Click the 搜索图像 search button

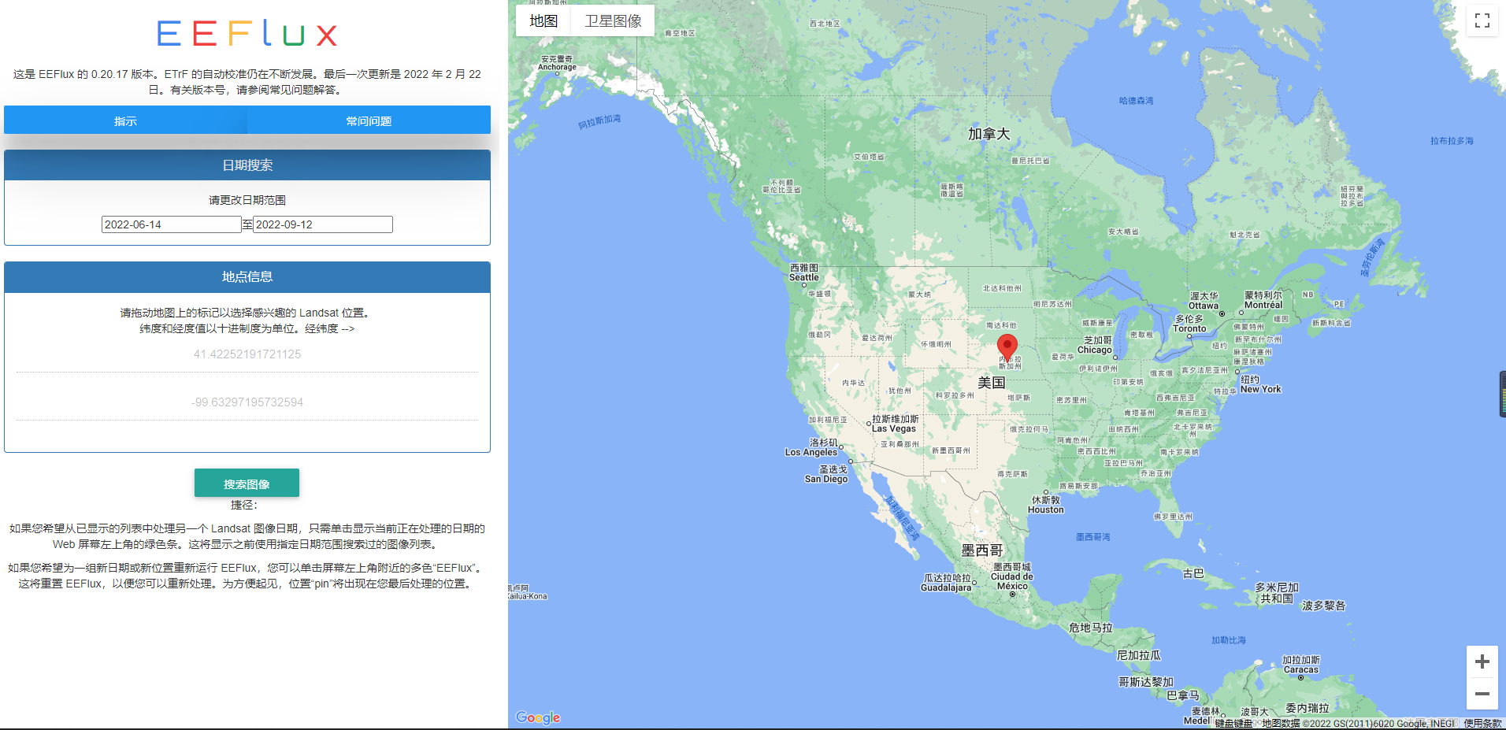tap(247, 484)
